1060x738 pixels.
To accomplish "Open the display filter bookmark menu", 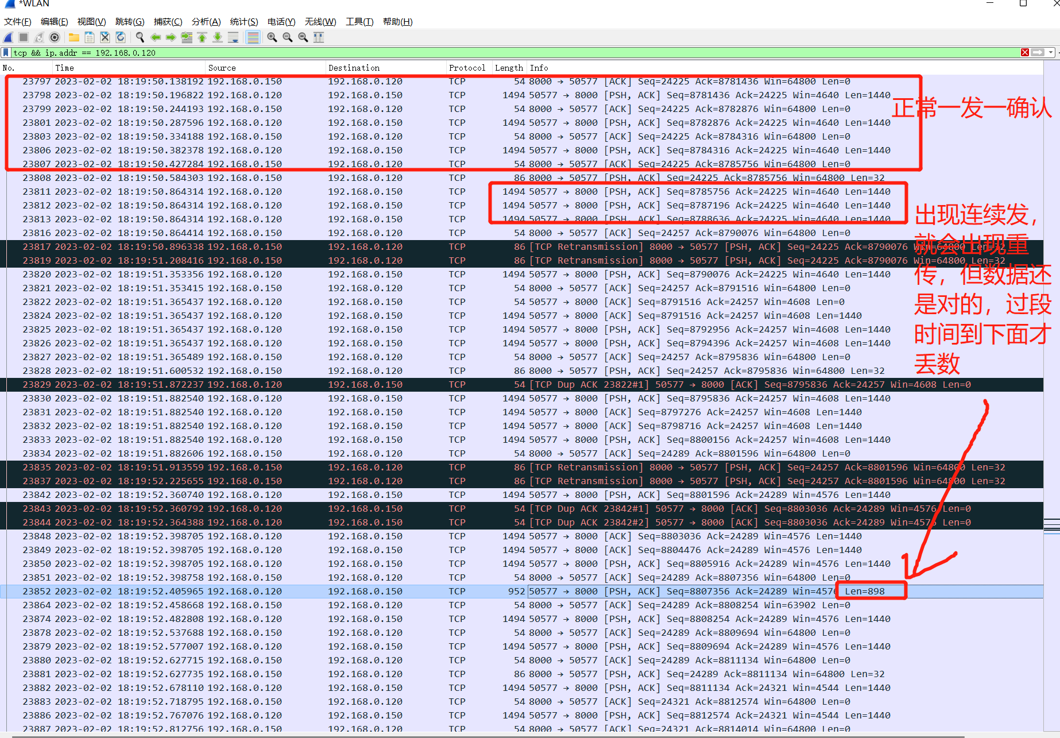I will (6, 52).
